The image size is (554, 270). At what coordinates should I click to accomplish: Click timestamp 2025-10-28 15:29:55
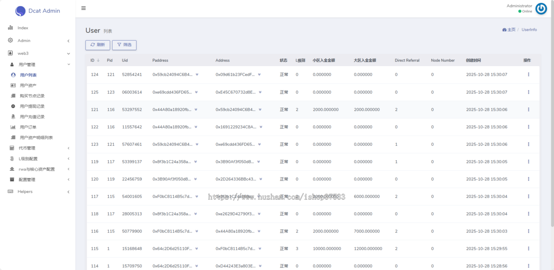pos(487,248)
